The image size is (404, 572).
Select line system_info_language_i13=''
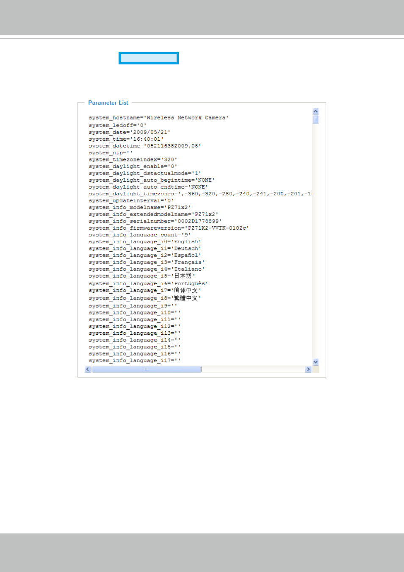click(135, 333)
